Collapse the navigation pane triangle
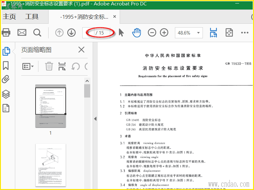Screen dimensions: 254x190 (96, 119)
